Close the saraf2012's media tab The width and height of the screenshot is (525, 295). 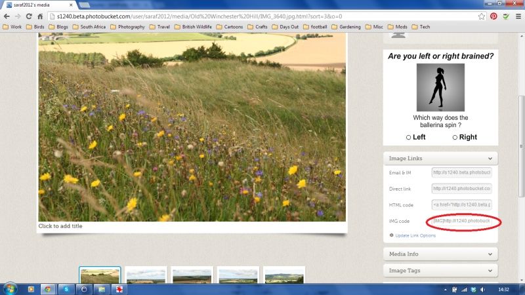coord(71,5)
